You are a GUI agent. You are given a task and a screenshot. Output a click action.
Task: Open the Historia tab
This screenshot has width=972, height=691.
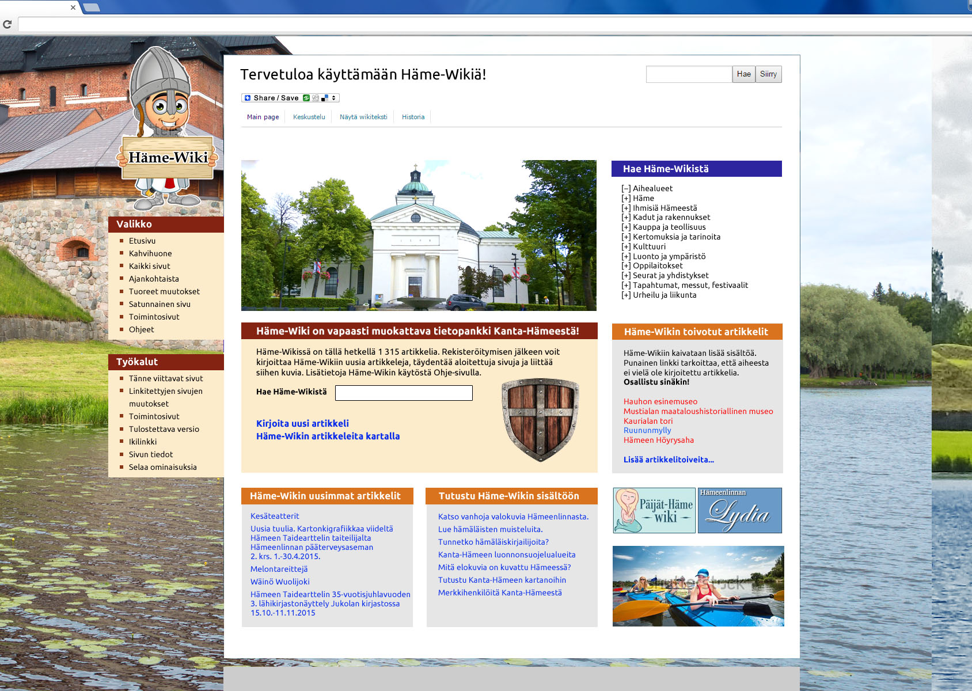tap(413, 117)
